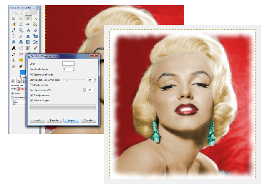267x189 pixels.
Task: Click the Aceptar button
Action: tap(71, 120)
